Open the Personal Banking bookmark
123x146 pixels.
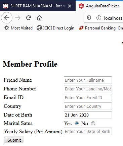tap(101, 28)
